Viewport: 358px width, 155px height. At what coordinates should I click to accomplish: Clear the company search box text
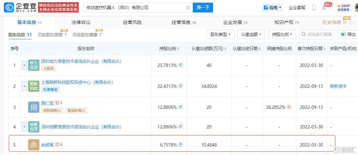click(x=188, y=8)
